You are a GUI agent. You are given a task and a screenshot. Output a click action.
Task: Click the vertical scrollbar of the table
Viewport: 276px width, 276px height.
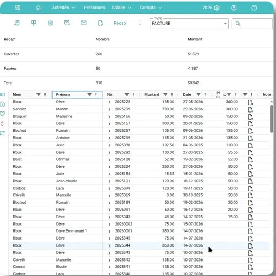(x=272, y=119)
